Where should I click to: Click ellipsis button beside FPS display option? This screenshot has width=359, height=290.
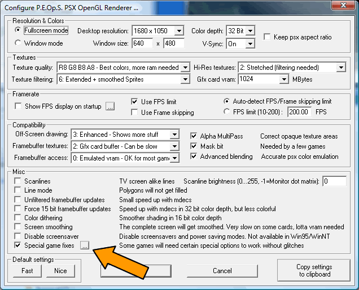[110, 106]
